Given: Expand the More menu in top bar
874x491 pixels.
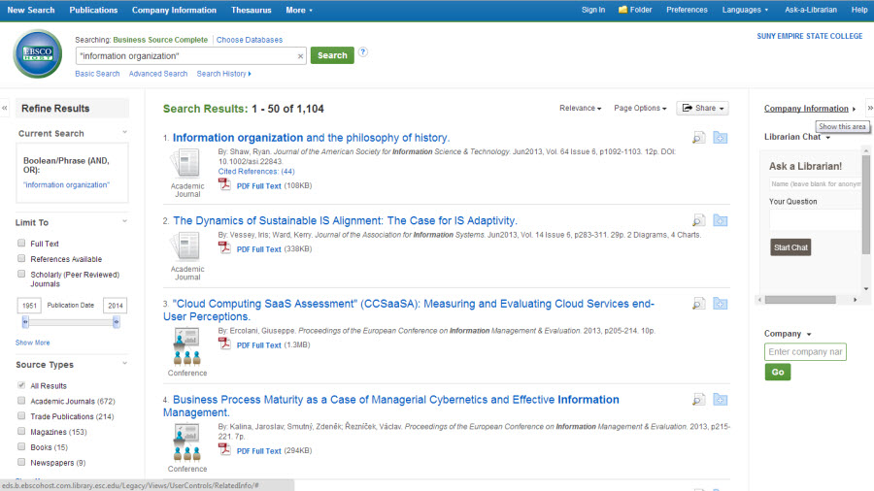Looking at the screenshot, I should (x=299, y=10).
